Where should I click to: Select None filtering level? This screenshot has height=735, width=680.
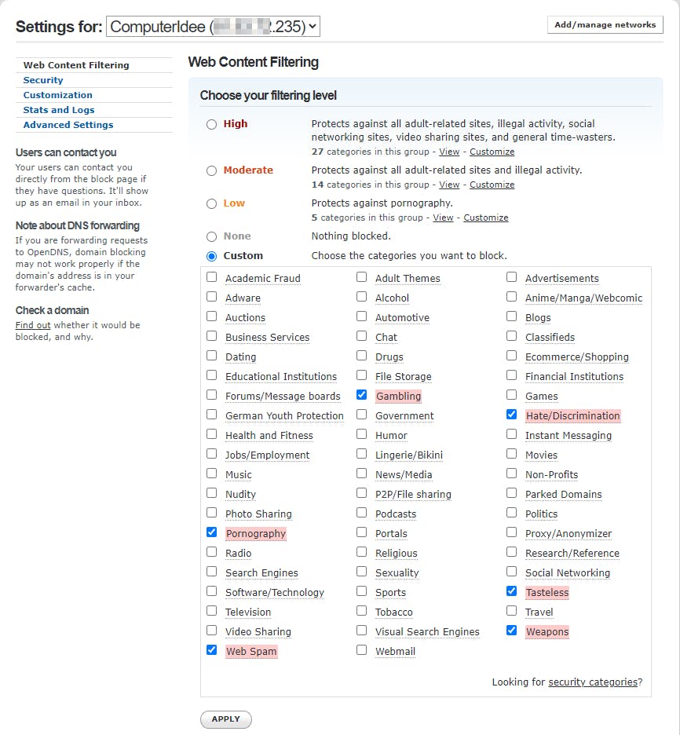[x=211, y=236]
